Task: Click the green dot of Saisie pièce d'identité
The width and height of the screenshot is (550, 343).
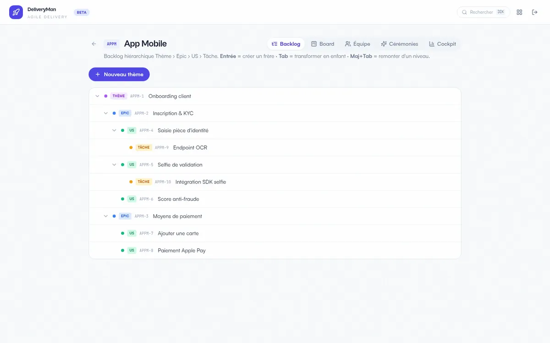Action: pyautogui.click(x=122, y=130)
